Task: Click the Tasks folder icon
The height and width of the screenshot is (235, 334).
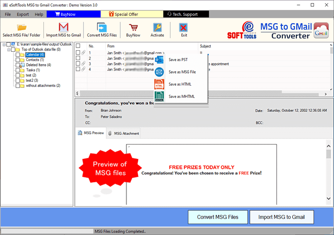Action: pyautogui.click(x=22, y=70)
